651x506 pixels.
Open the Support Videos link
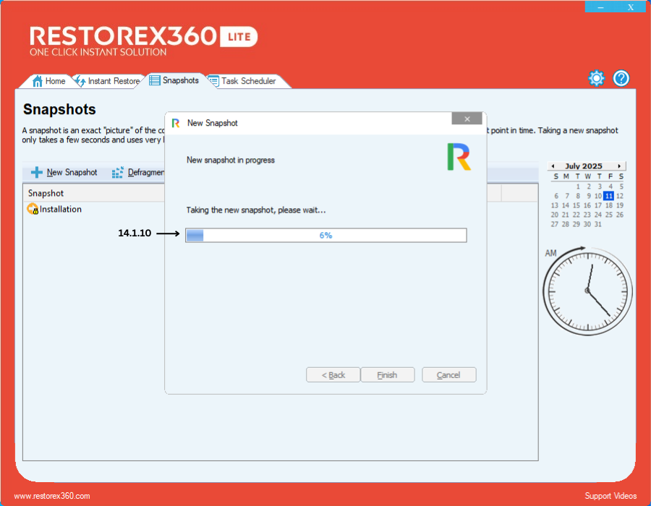point(610,496)
